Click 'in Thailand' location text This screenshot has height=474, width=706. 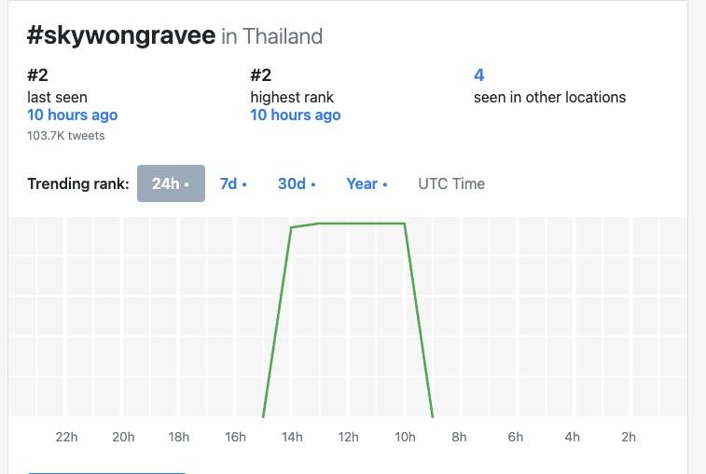[x=272, y=37]
